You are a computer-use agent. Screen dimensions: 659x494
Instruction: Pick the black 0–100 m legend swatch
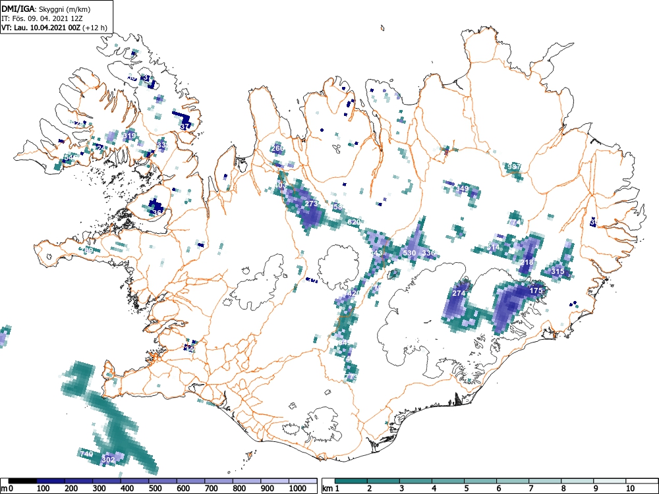22,481
